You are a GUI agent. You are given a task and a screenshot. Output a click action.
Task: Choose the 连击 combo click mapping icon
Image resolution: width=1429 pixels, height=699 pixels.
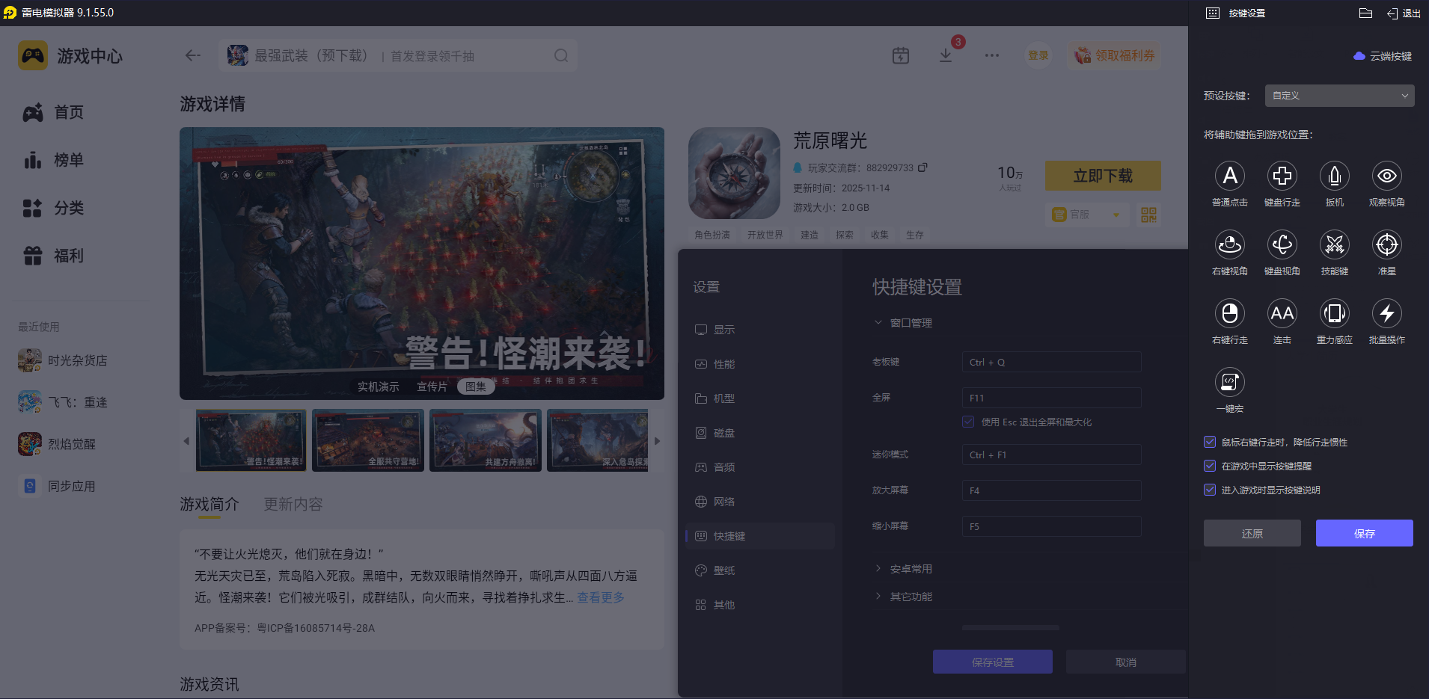click(1282, 314)
